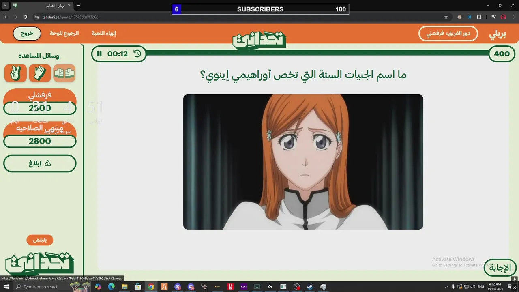Screen dimensions: 519x292
Task: Click the خروج exit button
Action: click(x=27, y=33)
